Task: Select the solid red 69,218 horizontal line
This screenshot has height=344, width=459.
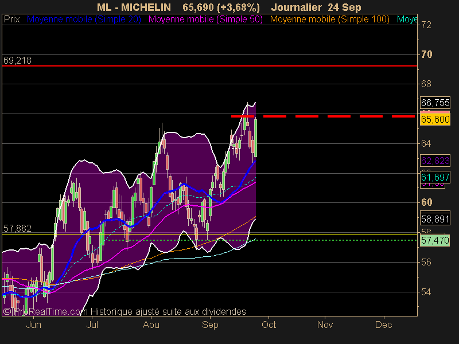Action: pyautogui.click(x=209, y=66)
